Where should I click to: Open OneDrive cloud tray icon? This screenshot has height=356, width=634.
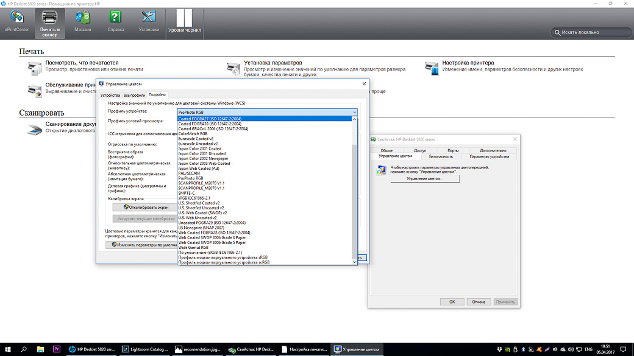click(563, 349)
